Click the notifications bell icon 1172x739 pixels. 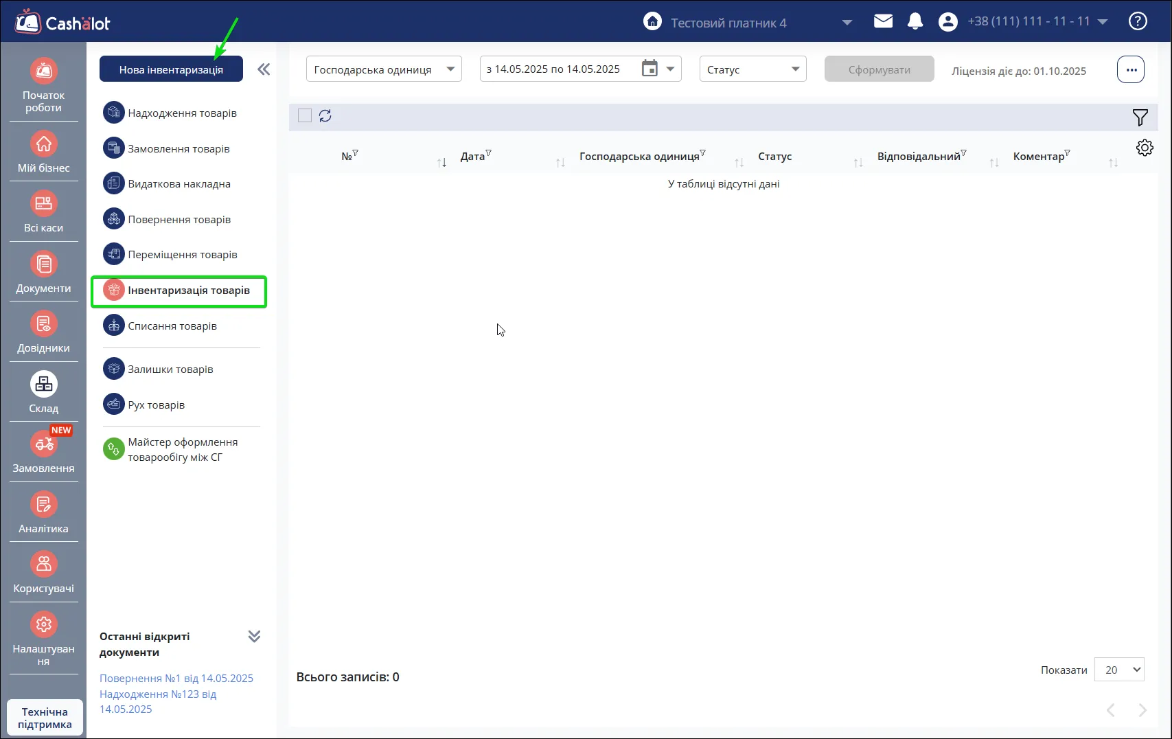click(x=915, y=21)
